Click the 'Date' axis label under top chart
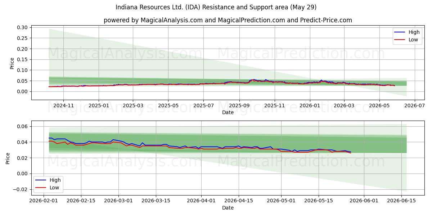Image resolution: width=432 pixels, height=216 pixels. click(228, 112)
